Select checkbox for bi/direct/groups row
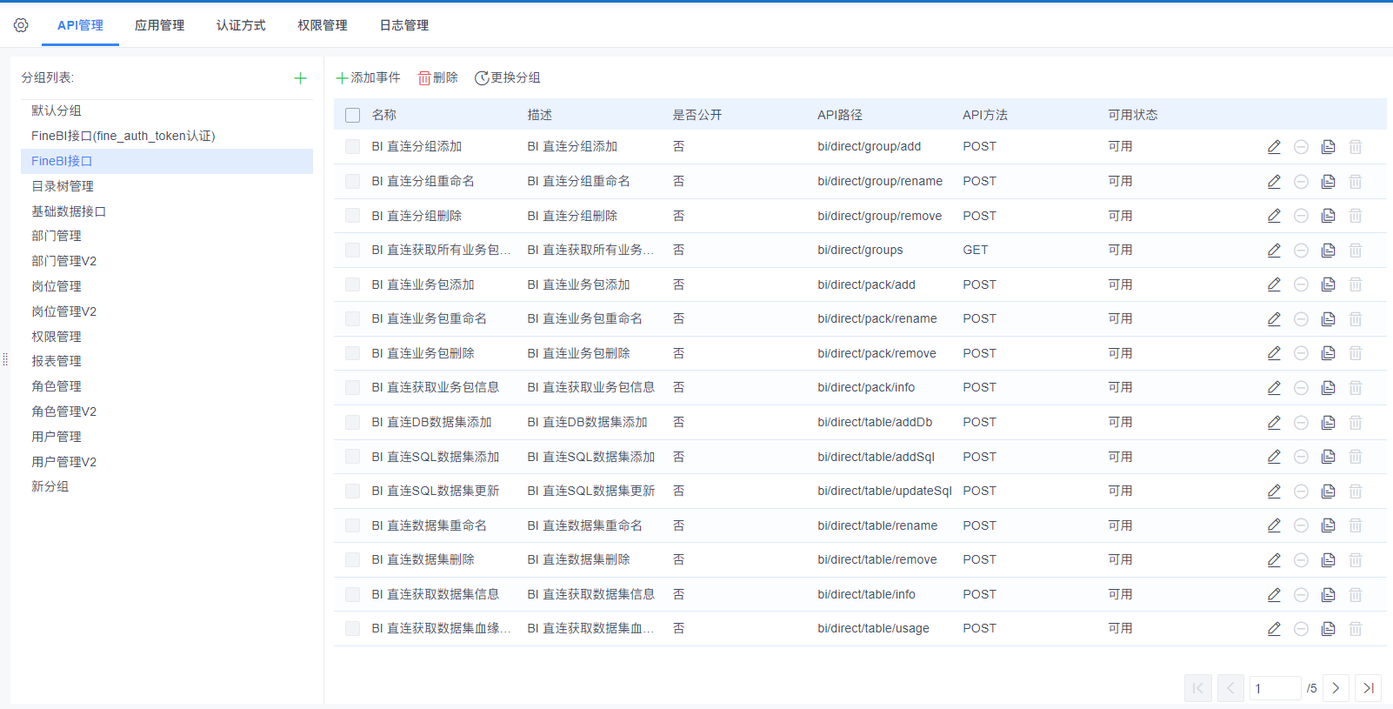The width and height of the screenshot is (1393, 709). tap(352, 250)
